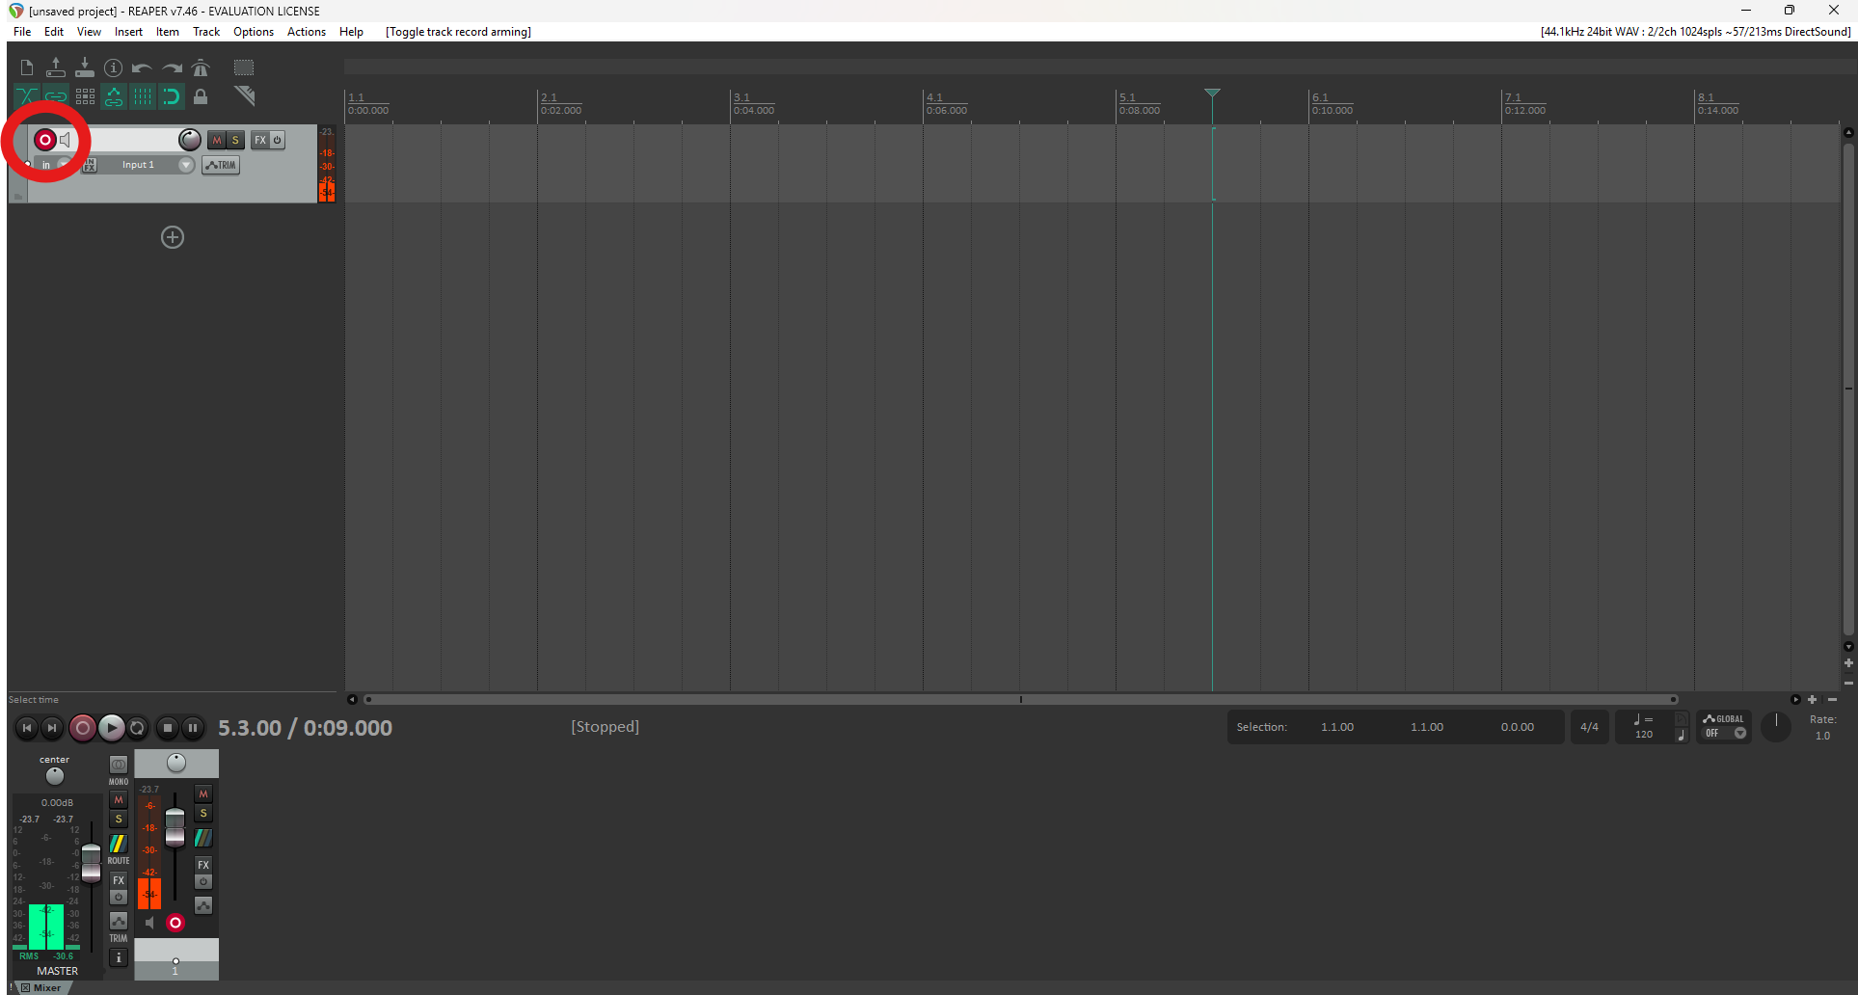Image resolution: width=1858 pixels, height=995 pixels.
Task: Click the New Project toolbar icon
Action: tap(27, 67)
